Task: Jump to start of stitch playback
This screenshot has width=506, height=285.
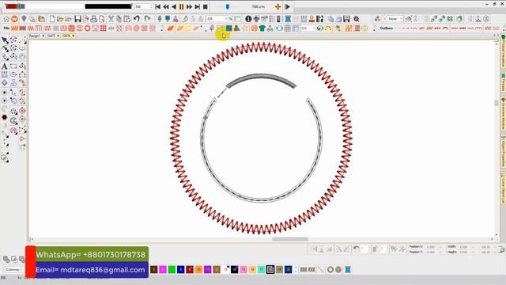Action: [x=158, y=7]
